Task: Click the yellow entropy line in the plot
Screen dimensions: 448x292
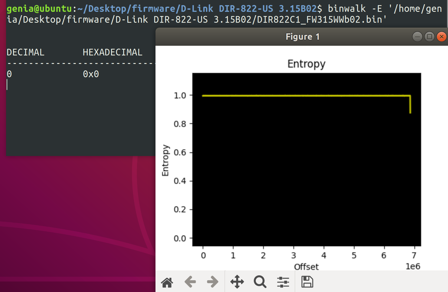Action: (302, 96)
